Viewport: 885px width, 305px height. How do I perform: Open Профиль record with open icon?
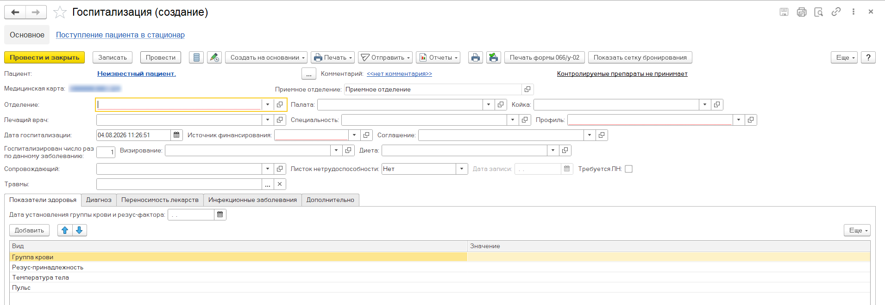pos(751,120)
